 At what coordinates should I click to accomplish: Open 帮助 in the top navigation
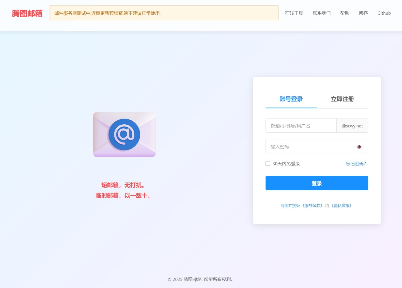pos(345,13)
